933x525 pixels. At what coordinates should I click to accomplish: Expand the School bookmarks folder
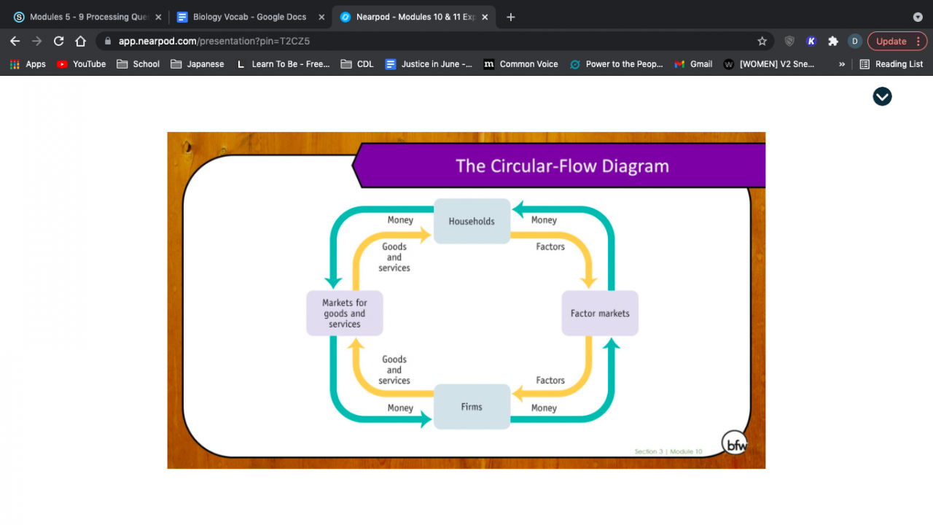tap(138, 64)
